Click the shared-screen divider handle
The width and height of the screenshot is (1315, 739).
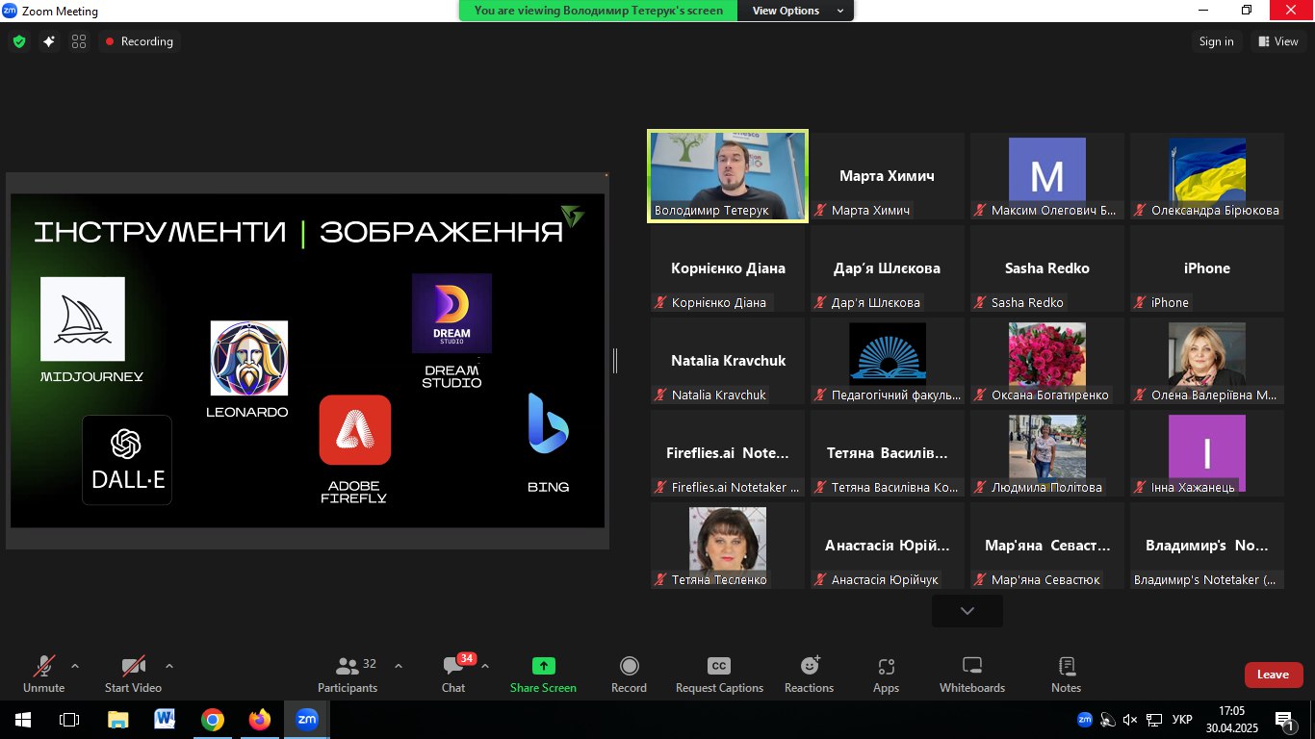[614, 361]
